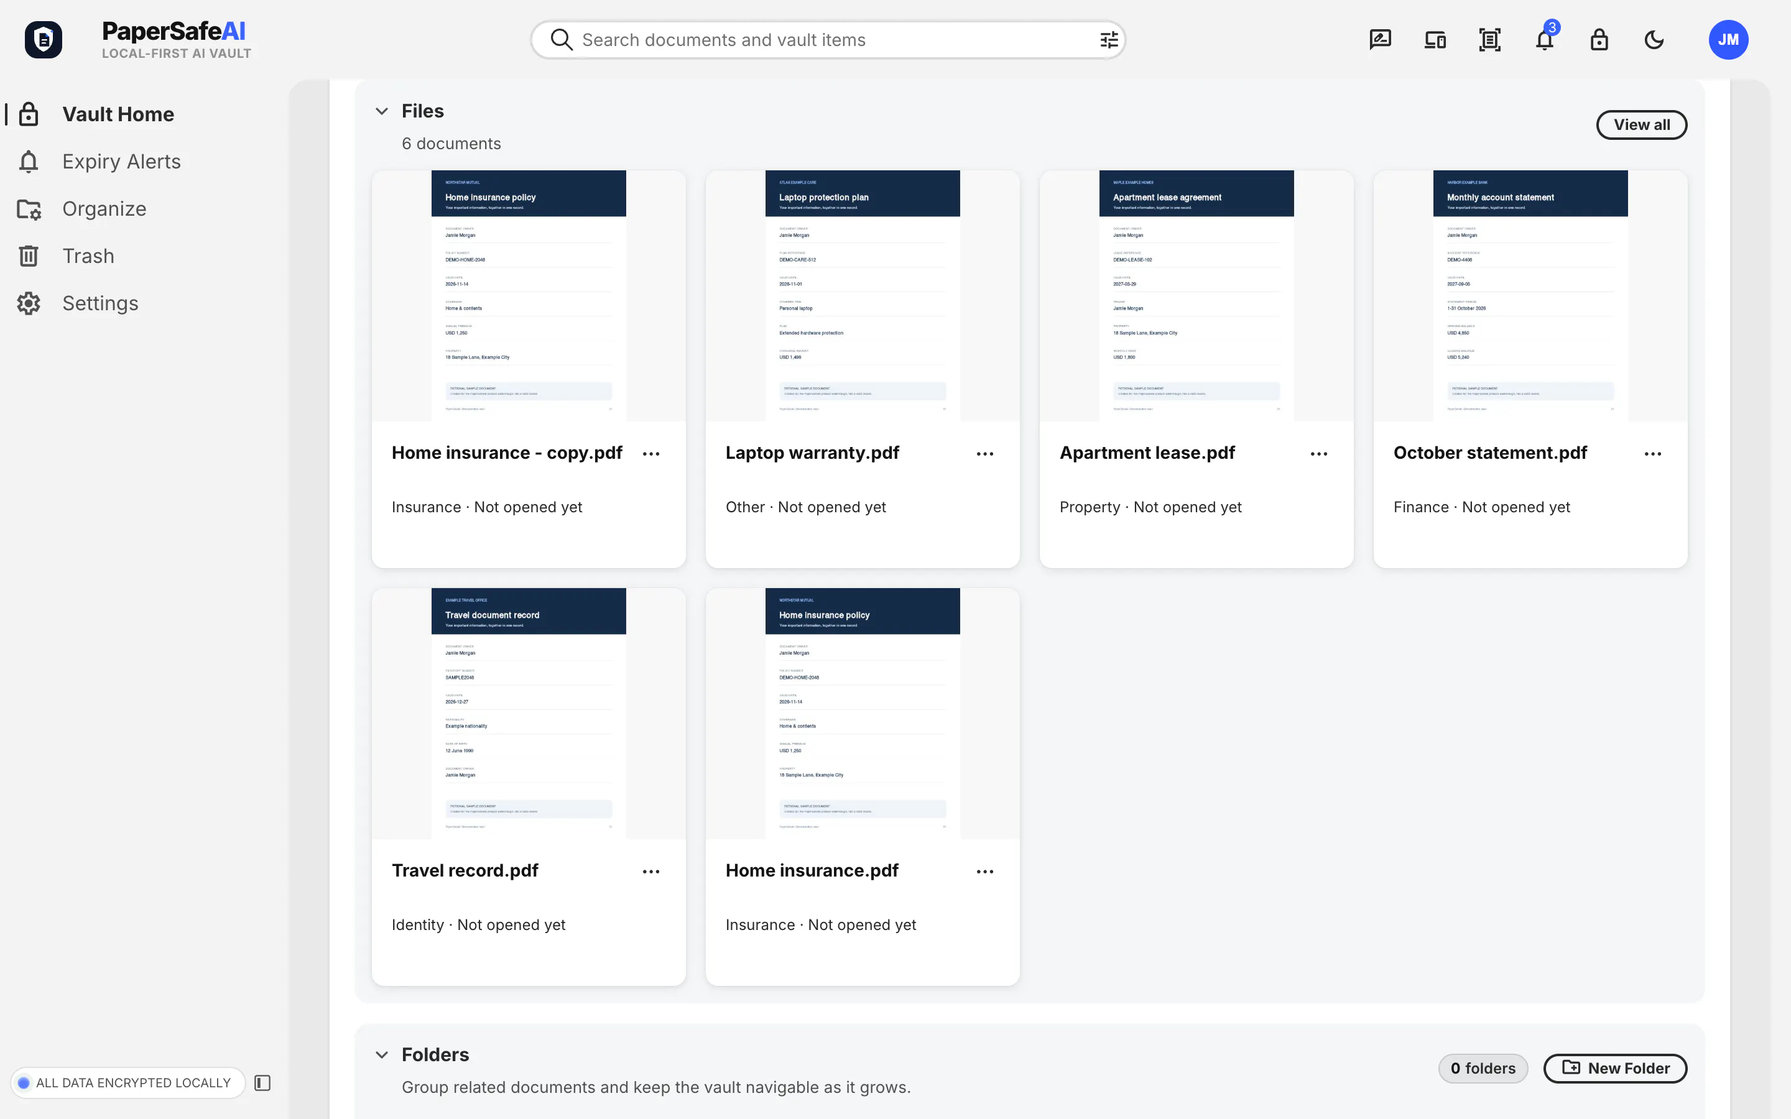Open more options for Apartment lease.pdf
This screenshot has width=1791, height=1119.
(x=1318, y=454)
